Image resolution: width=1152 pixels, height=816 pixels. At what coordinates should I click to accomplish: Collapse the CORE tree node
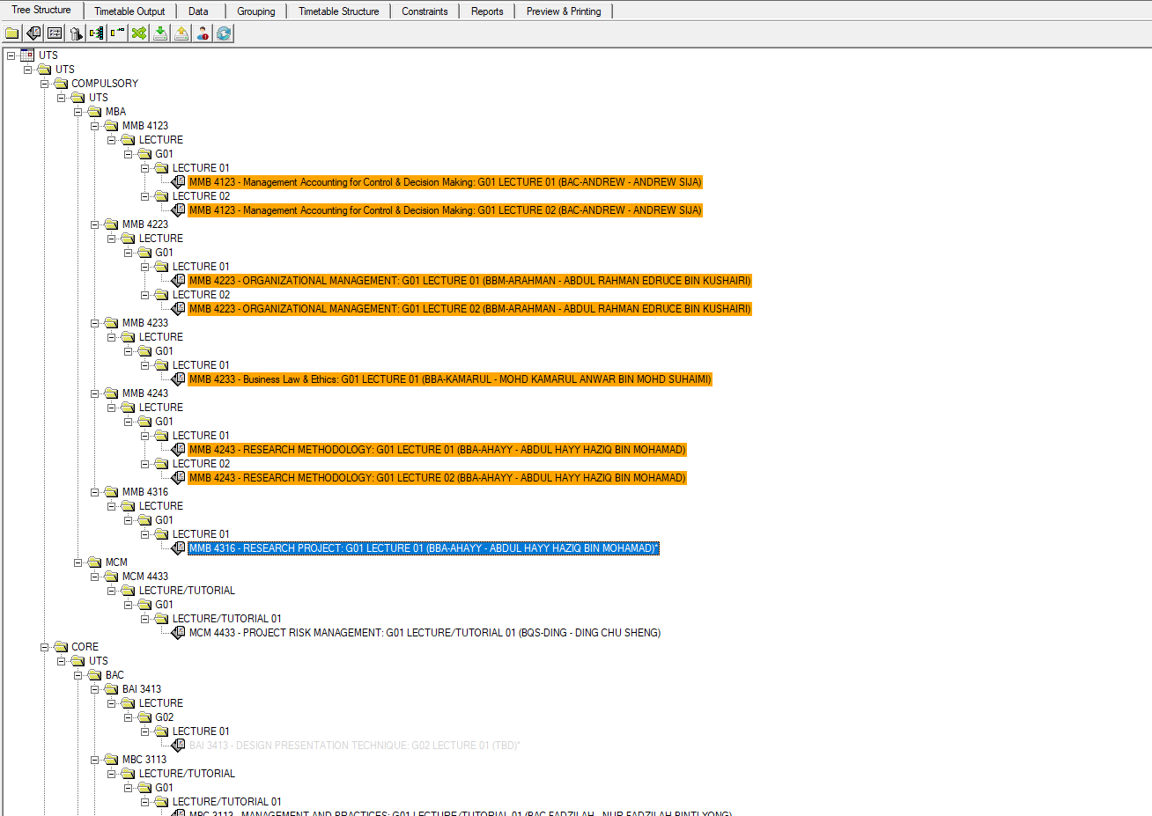[44, 647]
